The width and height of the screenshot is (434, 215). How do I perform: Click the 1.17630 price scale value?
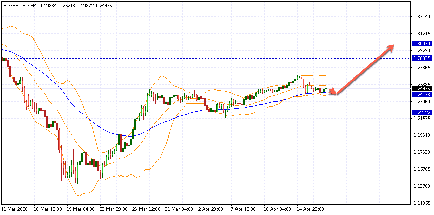[x=422, y=152]
